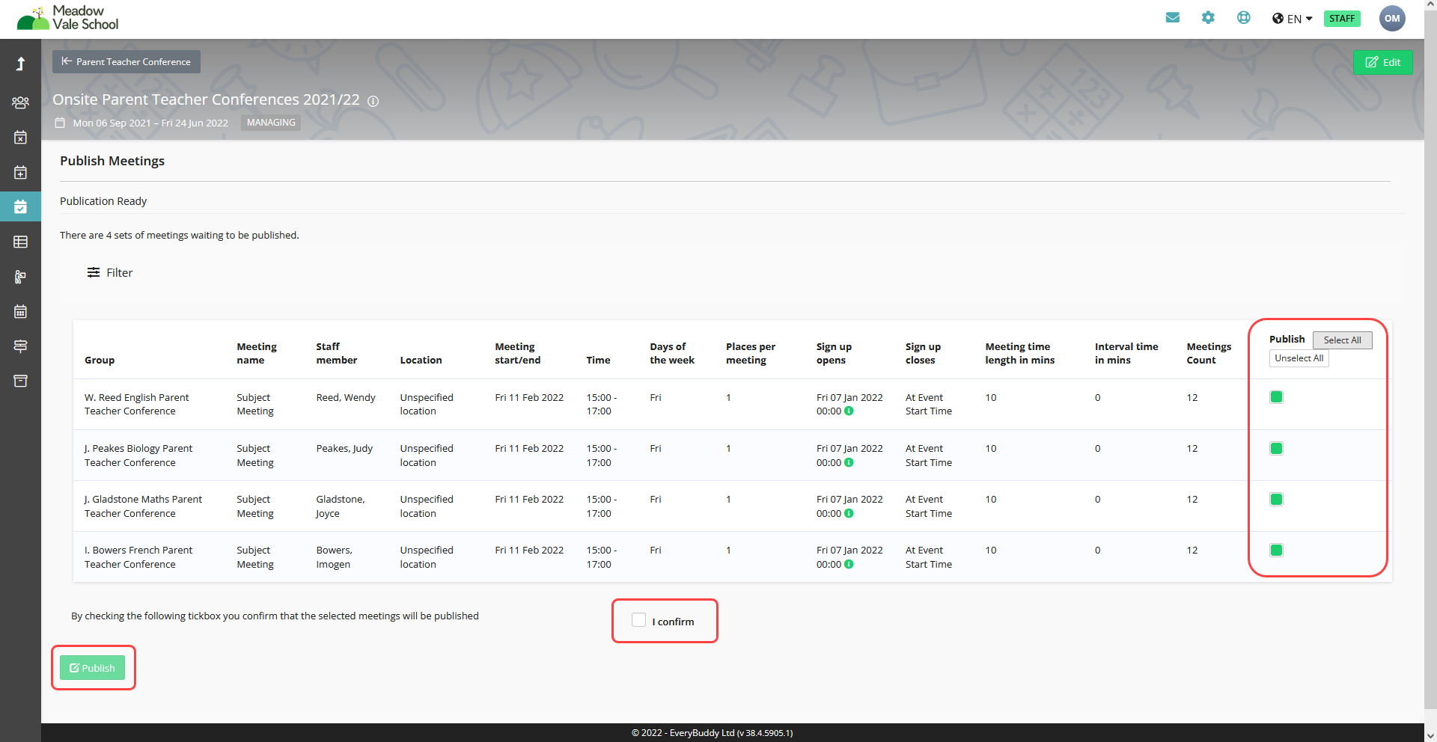The image size is (1437, 742).
Task: Click the people group icon in sidebar
Action: point(20,102)
